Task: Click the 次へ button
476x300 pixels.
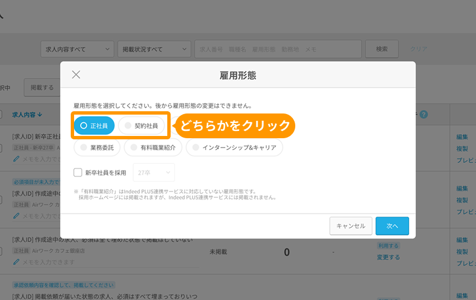Action: [392, 226]
